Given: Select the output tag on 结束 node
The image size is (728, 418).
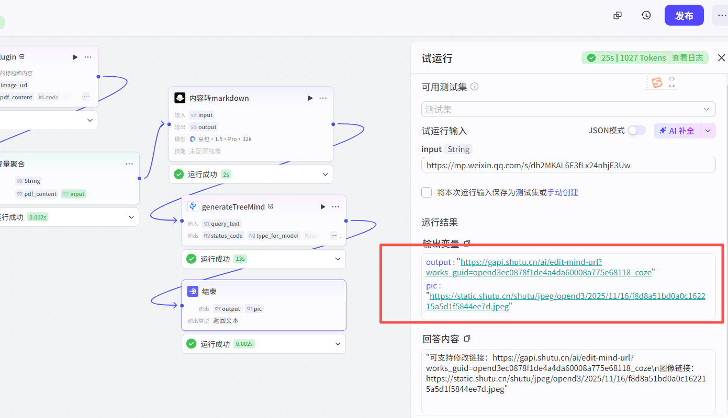Looking at the screenshot, I should [x=227, y=309].
